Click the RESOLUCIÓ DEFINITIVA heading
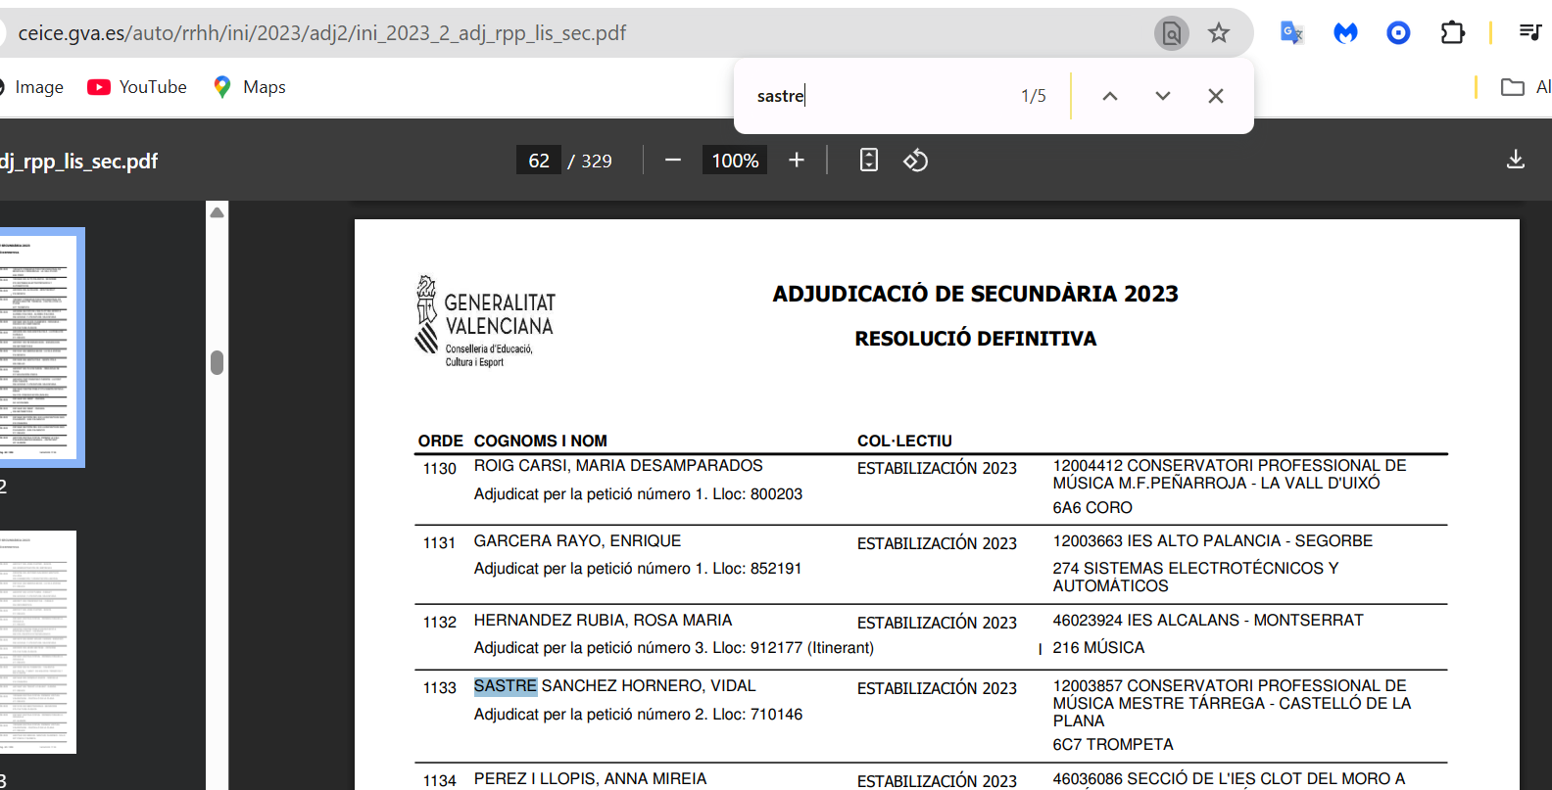 tap(976, 339)
